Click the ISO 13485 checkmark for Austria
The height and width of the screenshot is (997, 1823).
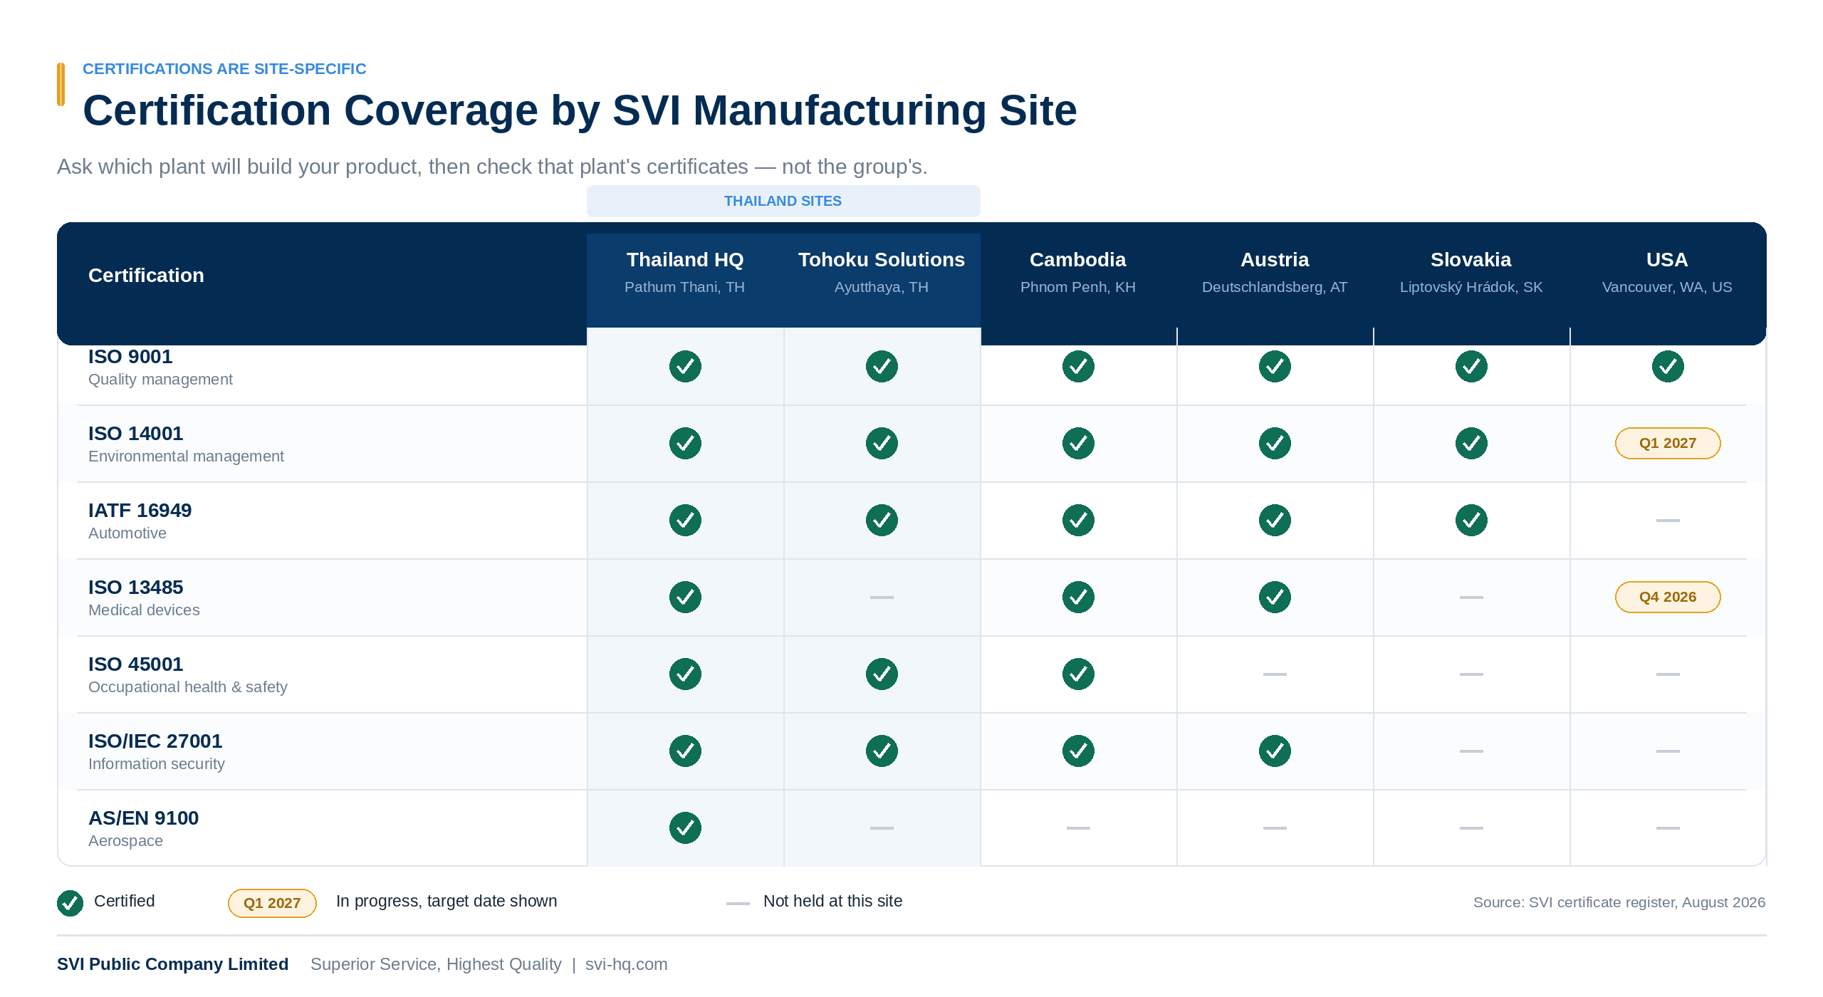1275,597
